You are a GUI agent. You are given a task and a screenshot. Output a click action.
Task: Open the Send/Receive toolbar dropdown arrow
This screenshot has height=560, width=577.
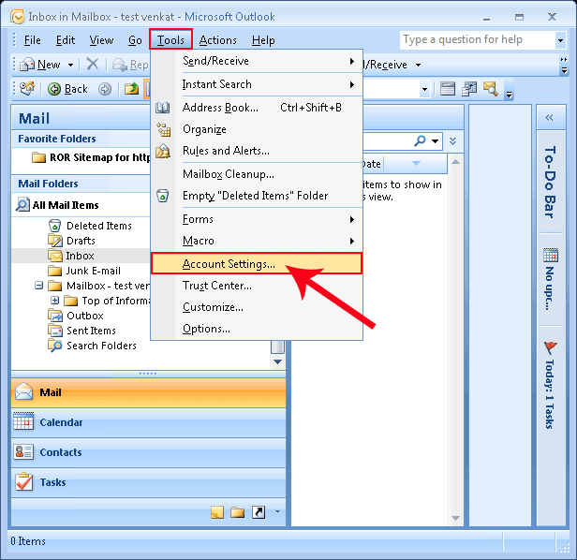[x=418, y=66]
